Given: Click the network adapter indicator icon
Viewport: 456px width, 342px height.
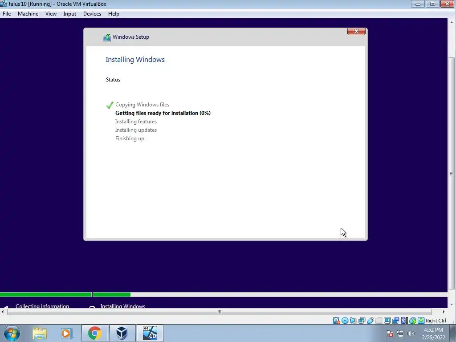Looking at the screenshot, I should coord(362,321).
